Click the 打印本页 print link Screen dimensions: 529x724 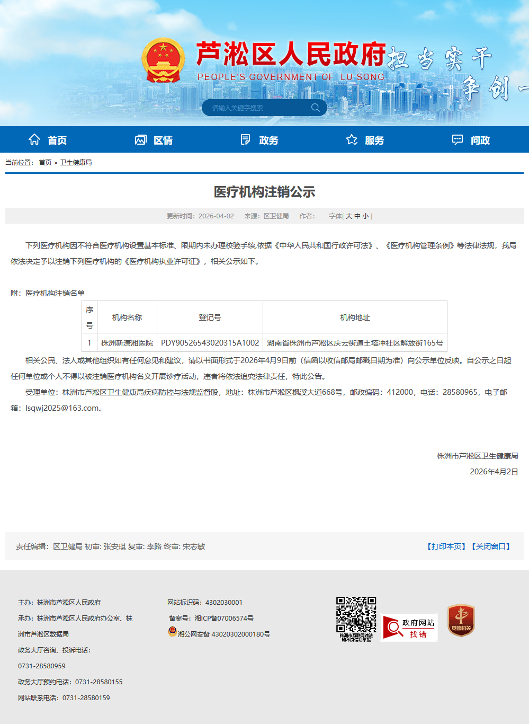pyautogui.click(x=446, y=546)
